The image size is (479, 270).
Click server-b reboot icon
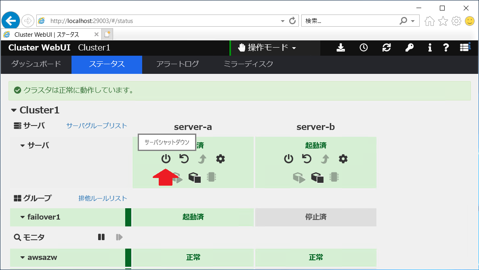tap(307, 159)
